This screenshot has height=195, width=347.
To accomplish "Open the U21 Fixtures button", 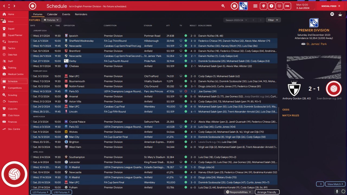I will tap(40, 192).
